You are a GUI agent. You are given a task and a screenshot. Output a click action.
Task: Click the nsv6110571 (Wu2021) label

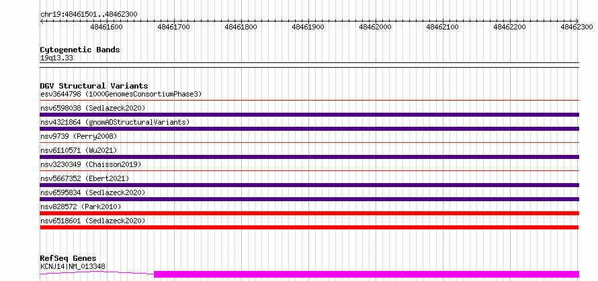point(79,150)
